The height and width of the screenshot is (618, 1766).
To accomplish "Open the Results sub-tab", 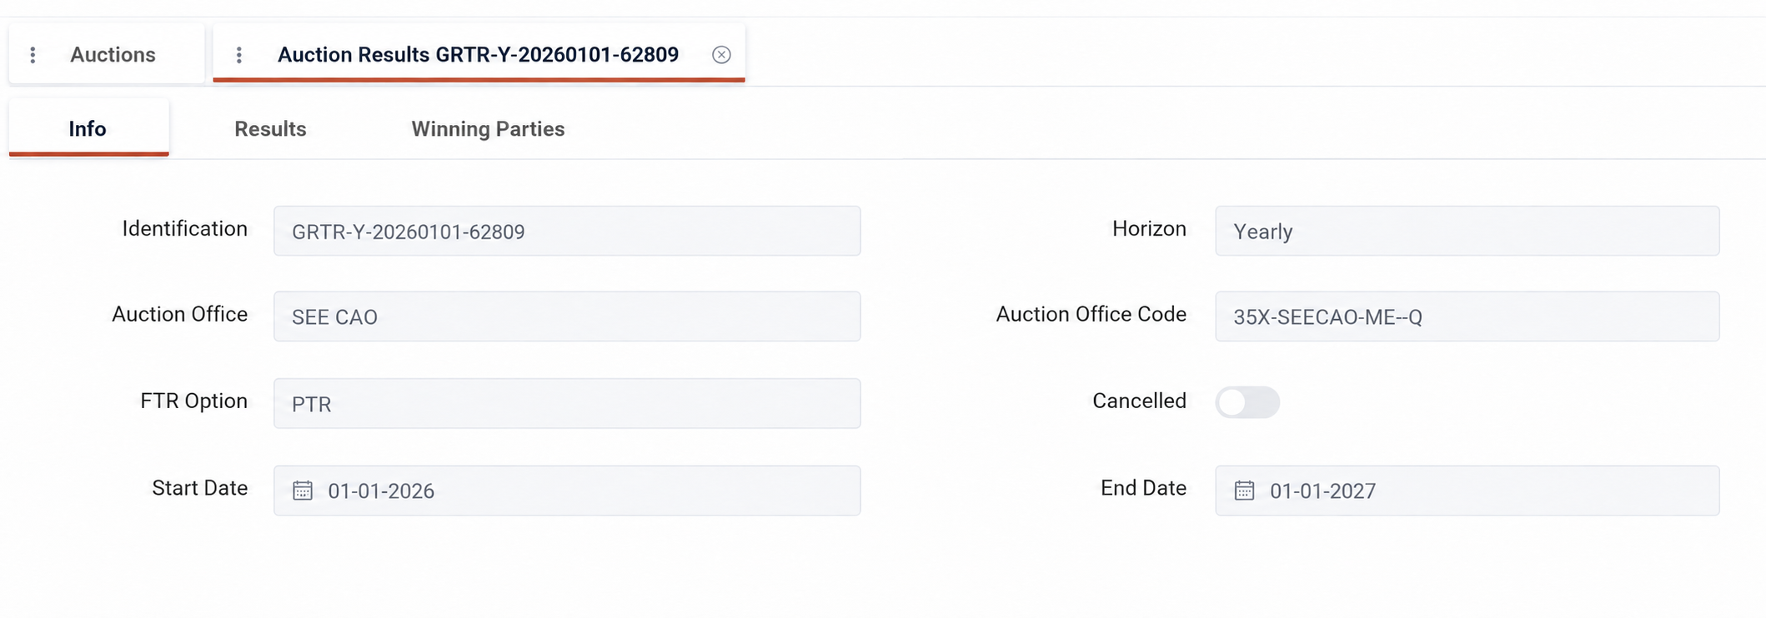I will [270, 129].
